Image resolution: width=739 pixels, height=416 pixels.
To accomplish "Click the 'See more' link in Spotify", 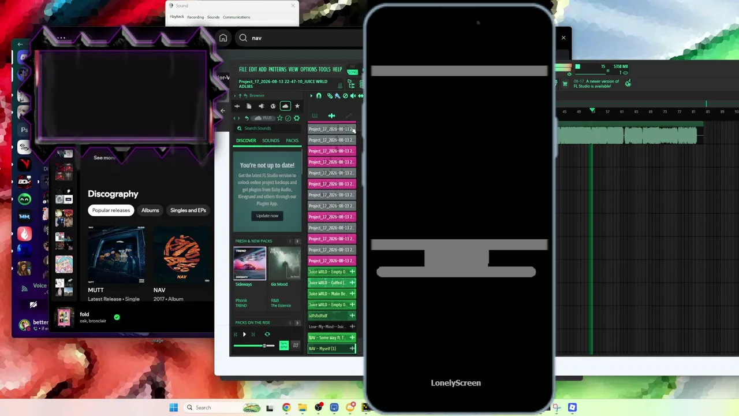I will pos(104,158).
